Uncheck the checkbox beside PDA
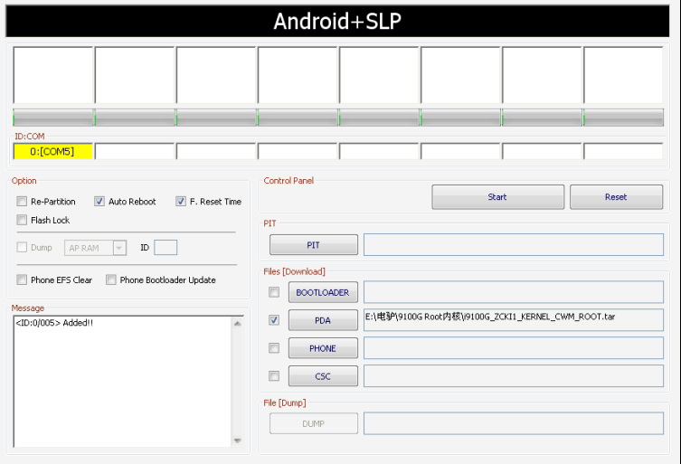 [274, 320]
